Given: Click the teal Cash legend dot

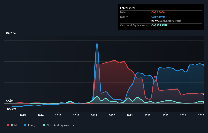Looking at the screenshot, I should [x=44, y=125].
